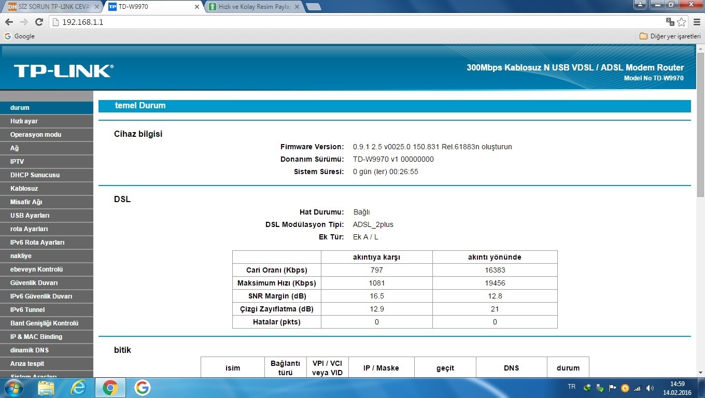Screen dimensions: 705x398
Task: Click the TR language indicator
Action: tap(572, 387)
